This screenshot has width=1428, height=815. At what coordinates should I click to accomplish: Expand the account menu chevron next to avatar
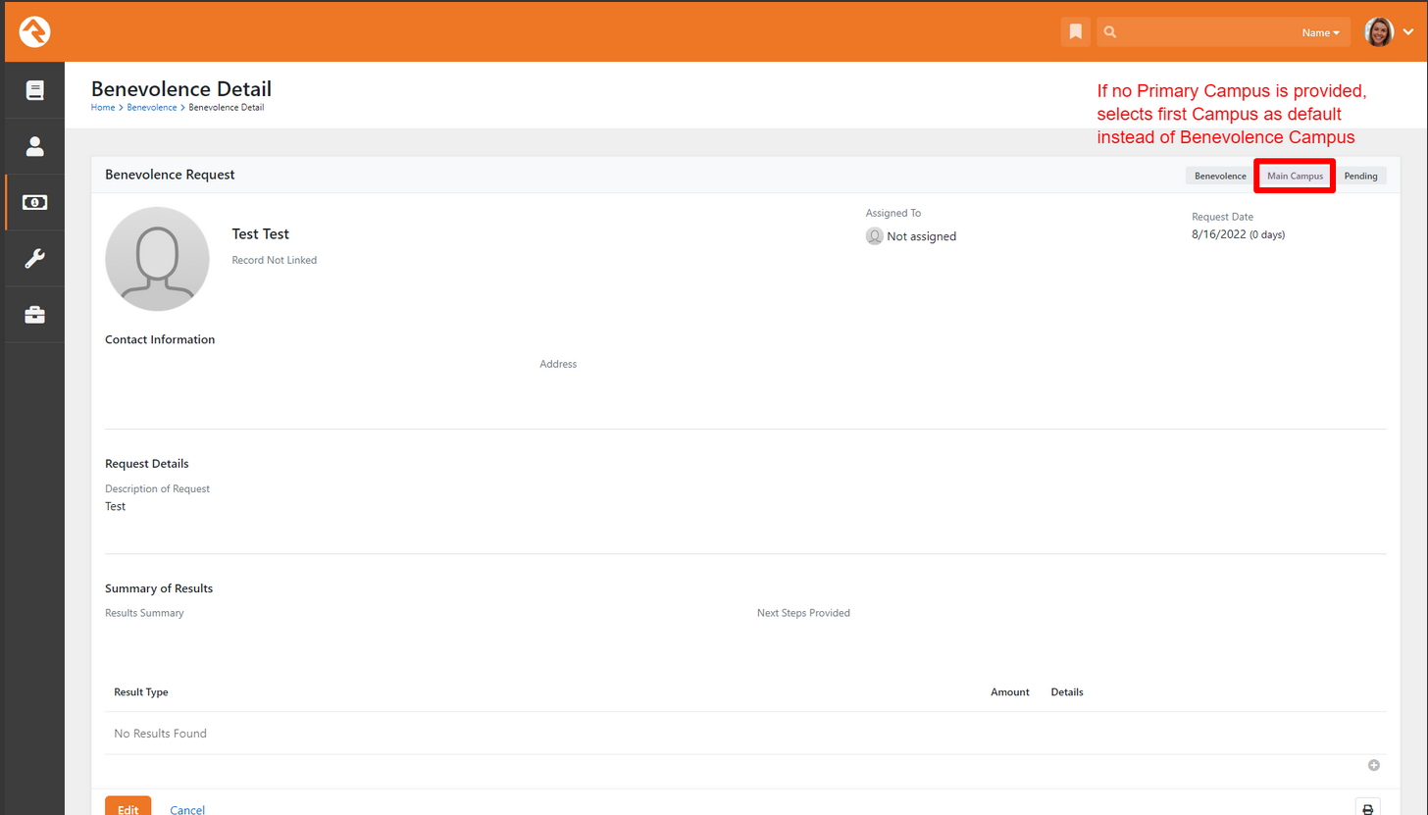tap(1409, 30)
